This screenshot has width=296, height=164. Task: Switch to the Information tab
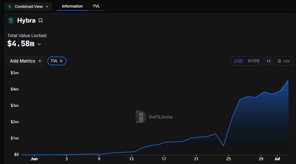tap(72, 6)
